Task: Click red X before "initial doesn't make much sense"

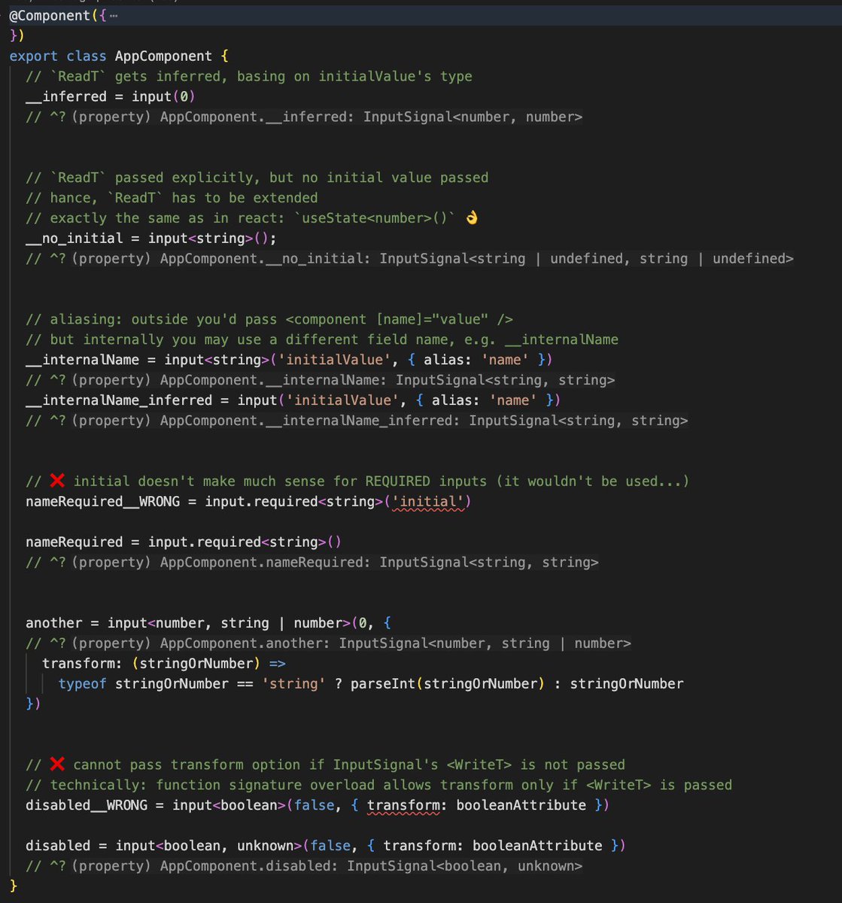Action: tap(57, 482)
